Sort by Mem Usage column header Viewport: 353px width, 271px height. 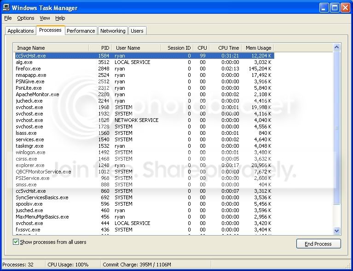coord(258,48)
